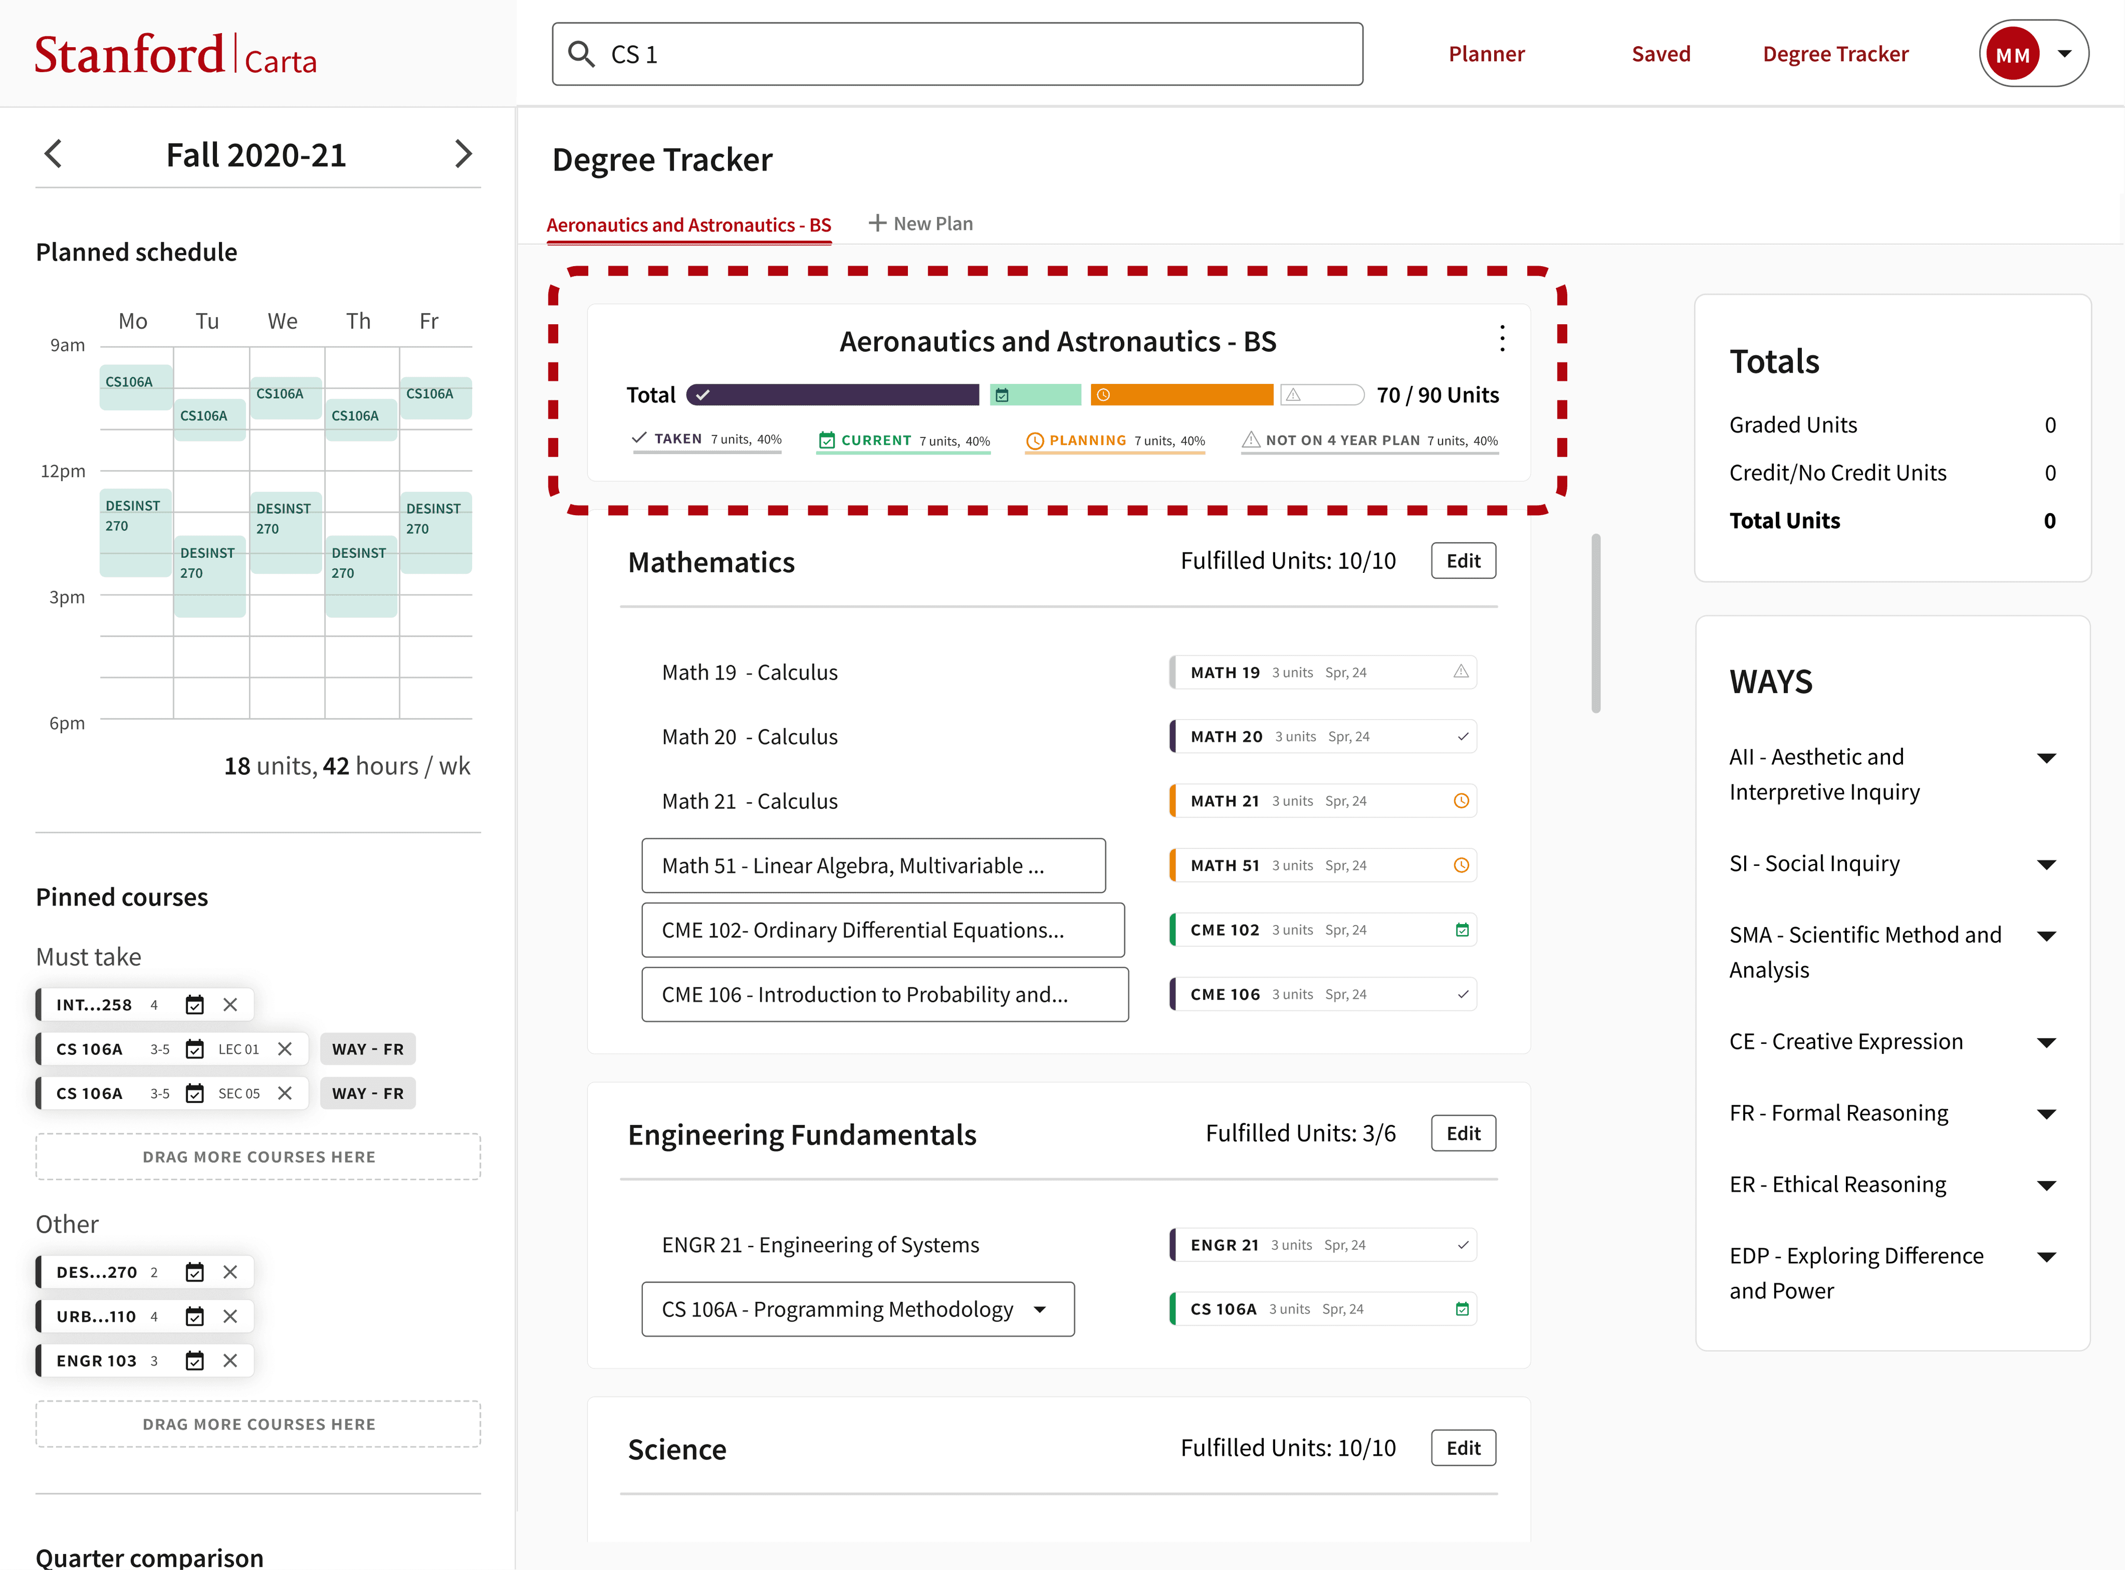Viewport: 2125px width, 1570px height.
Task: Select Aeronautics and Astronautics - BS tab
Action: point(688,225)
